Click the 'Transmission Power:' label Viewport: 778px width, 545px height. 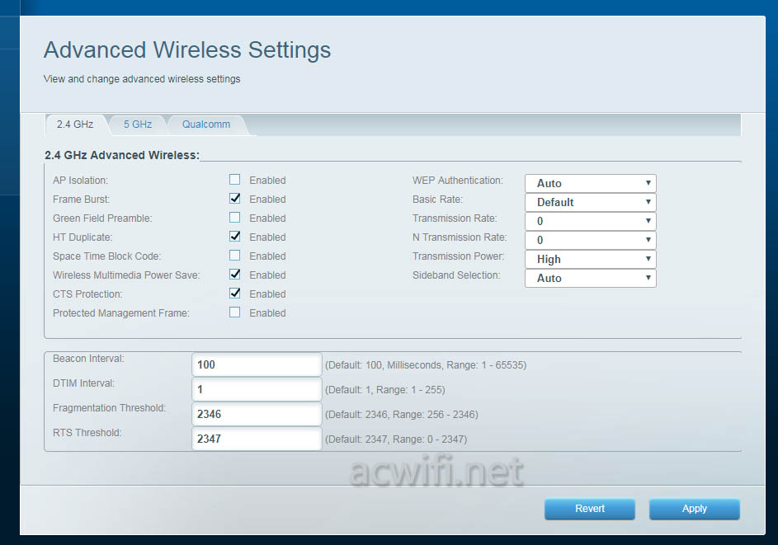pyautogui.click(x=458, y=256)
